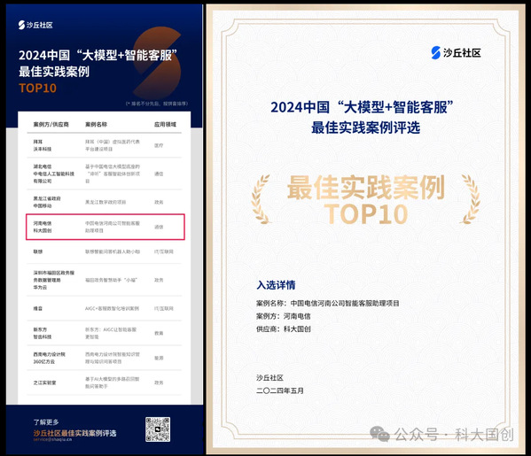
Task: Select 联想 in the table
Action: pos(38,251)
